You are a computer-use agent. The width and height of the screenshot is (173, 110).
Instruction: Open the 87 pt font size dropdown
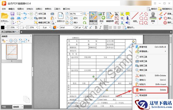point(82,27)
